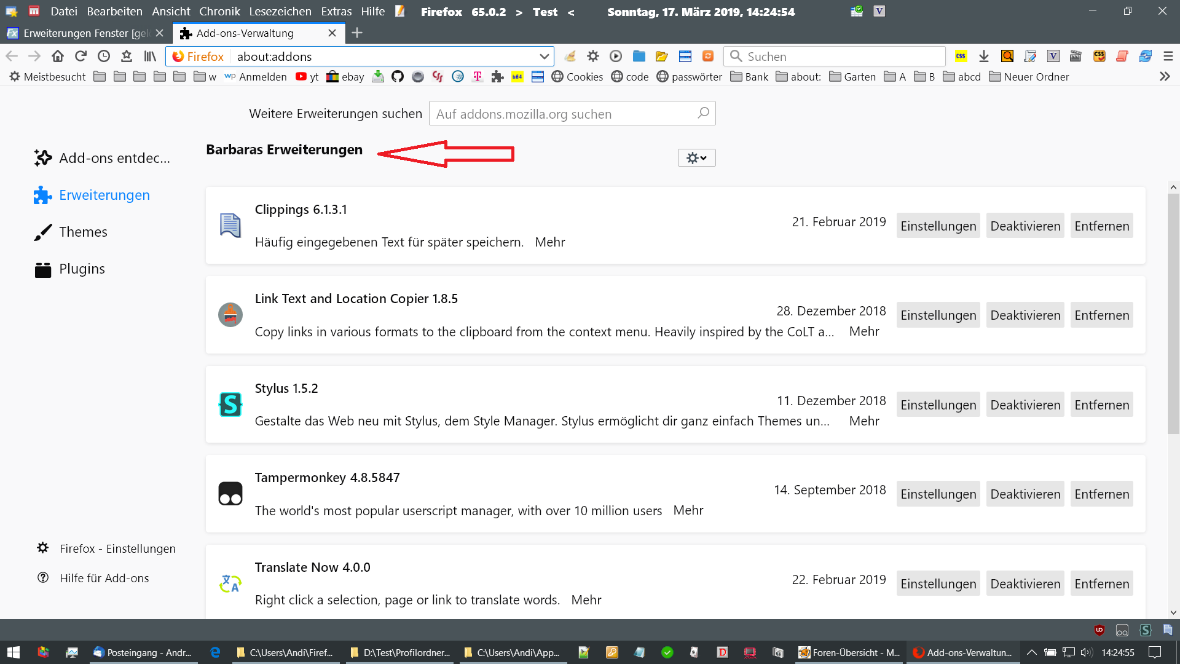Viewport: 1180px width, 664px height.
Task: Open the Lesezeichen menu
Action: click(x=280, y=12)
